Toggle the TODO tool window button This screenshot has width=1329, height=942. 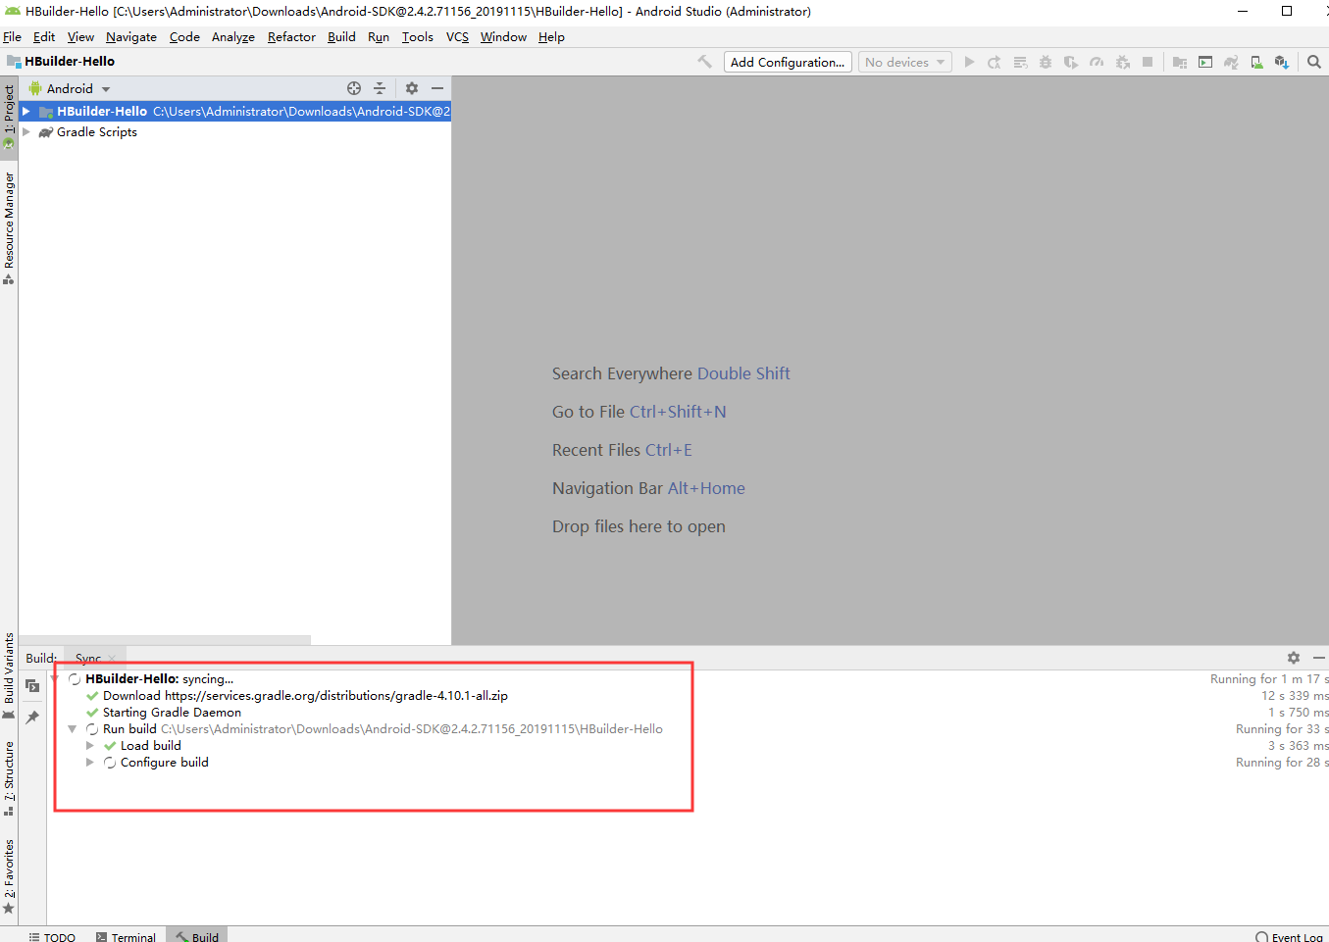(52, 937)
